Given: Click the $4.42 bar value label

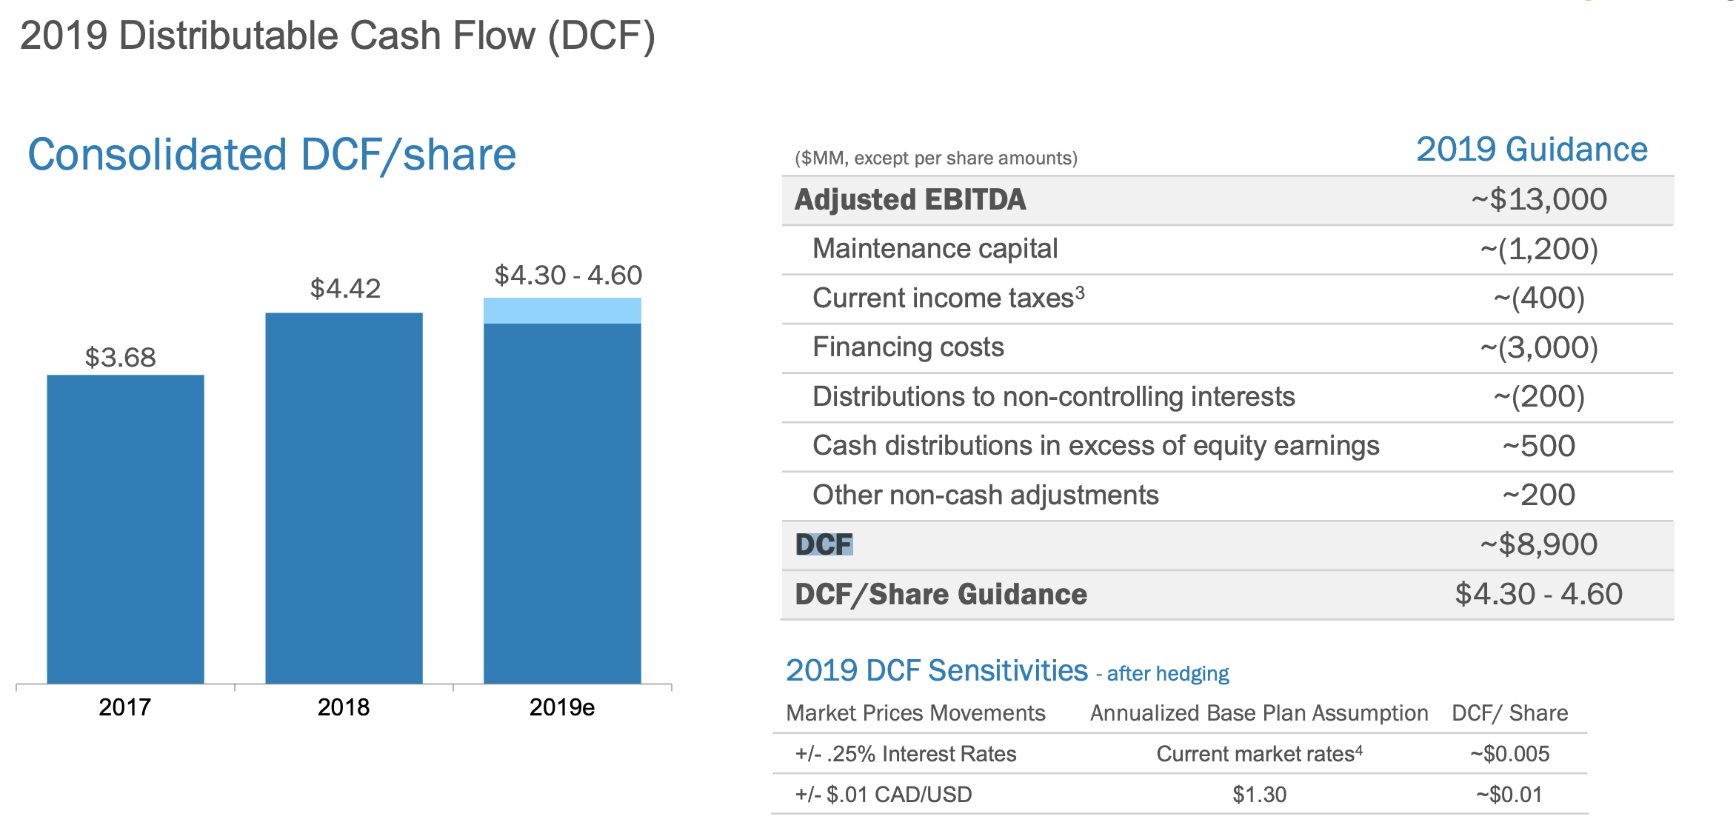Looking at the screenshot, I should (x=345, y=289).
